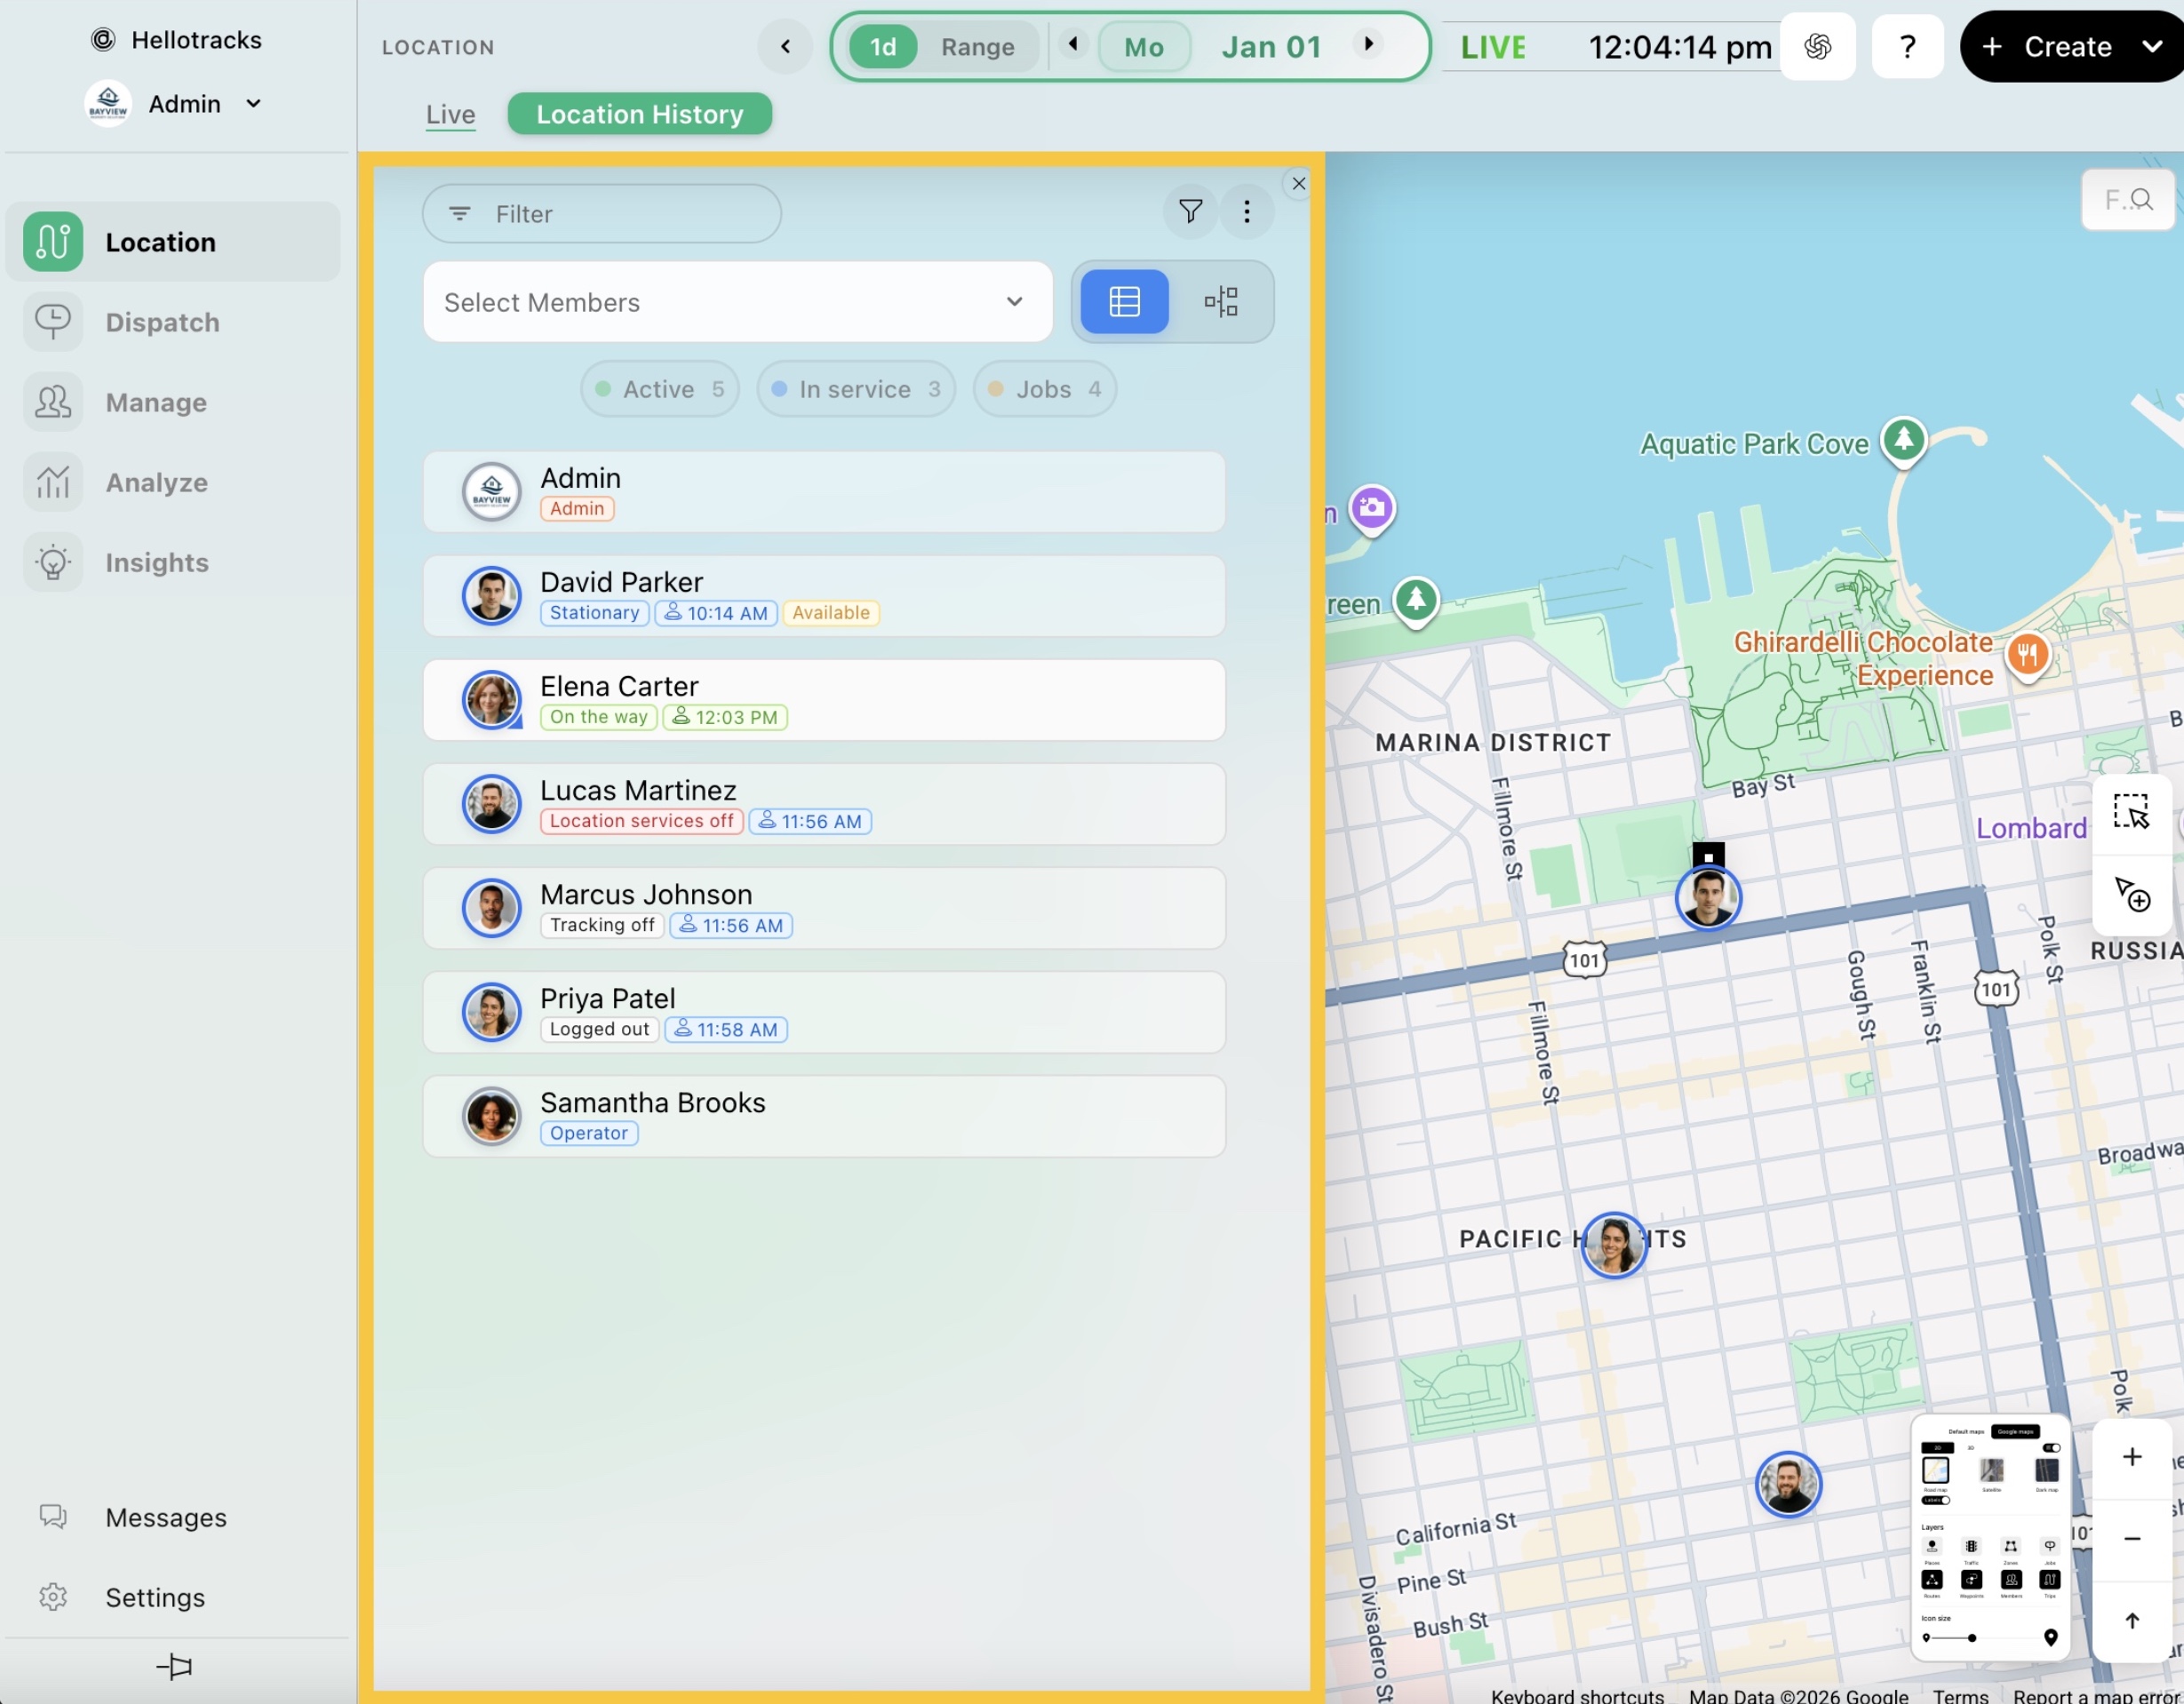Viewport: 2184px width, 1704px height.
Task: Click the AI assistant icon next to the clock
Action: point(1817,46)
